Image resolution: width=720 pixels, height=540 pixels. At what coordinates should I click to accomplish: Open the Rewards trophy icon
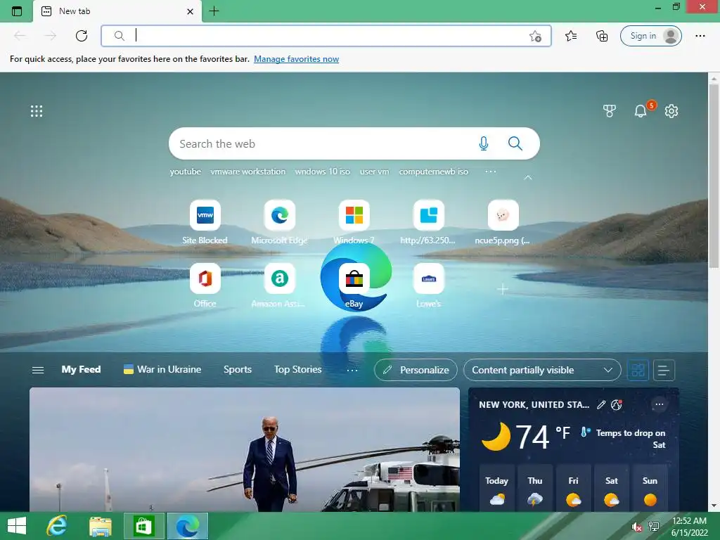(610, 110)
